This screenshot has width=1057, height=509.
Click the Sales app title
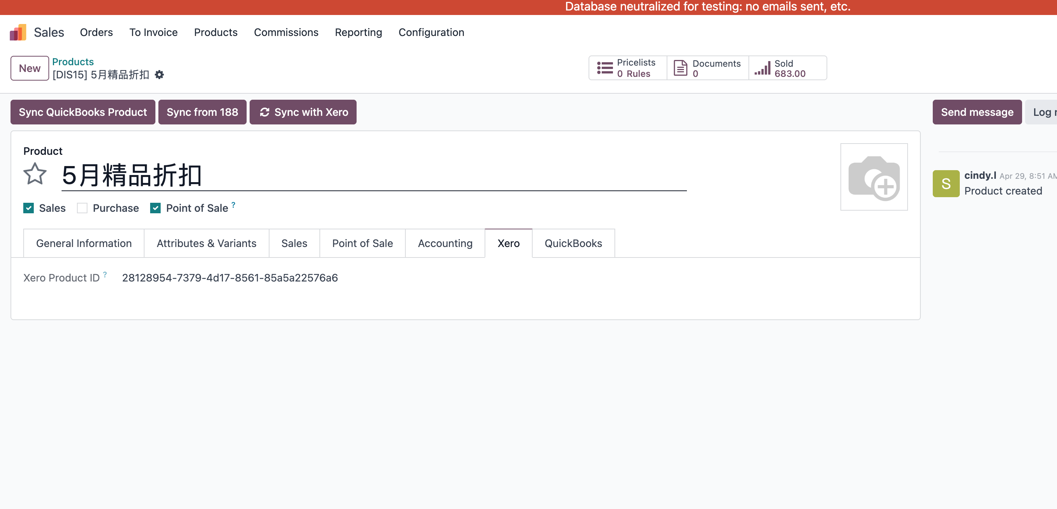pyautogui.click(x=49, y=32)
